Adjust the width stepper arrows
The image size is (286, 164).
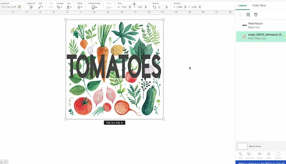[x=130, y=7]
